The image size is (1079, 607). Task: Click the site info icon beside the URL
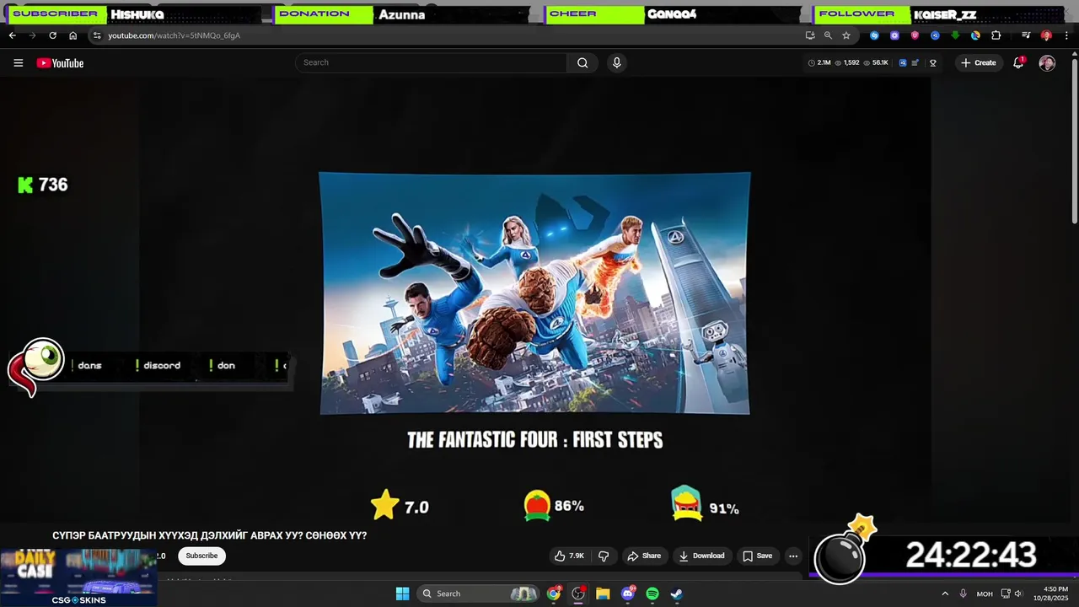[x=97, y=35]
